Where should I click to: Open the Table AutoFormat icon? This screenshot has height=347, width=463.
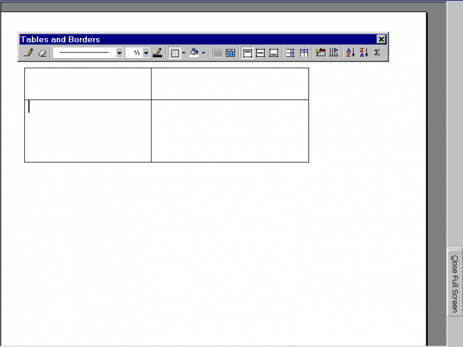[x=321, y=53]
